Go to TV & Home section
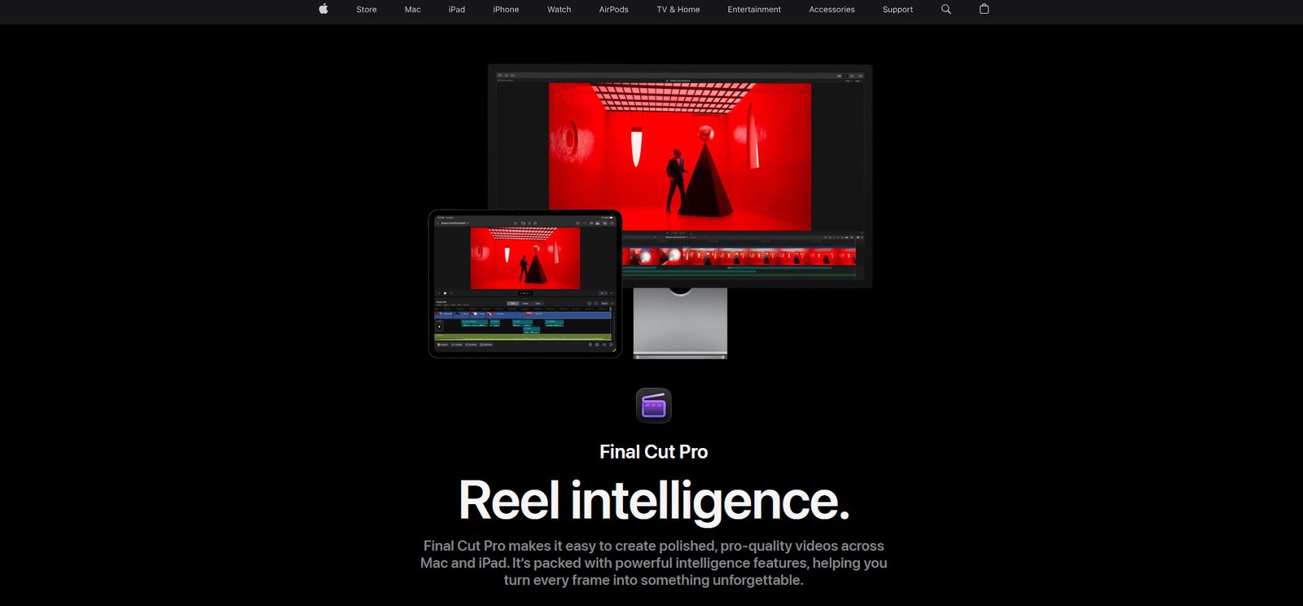 678,10
